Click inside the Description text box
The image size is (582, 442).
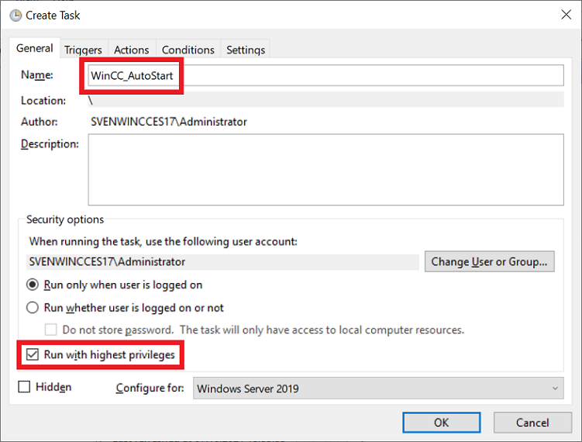pos(326,169)
